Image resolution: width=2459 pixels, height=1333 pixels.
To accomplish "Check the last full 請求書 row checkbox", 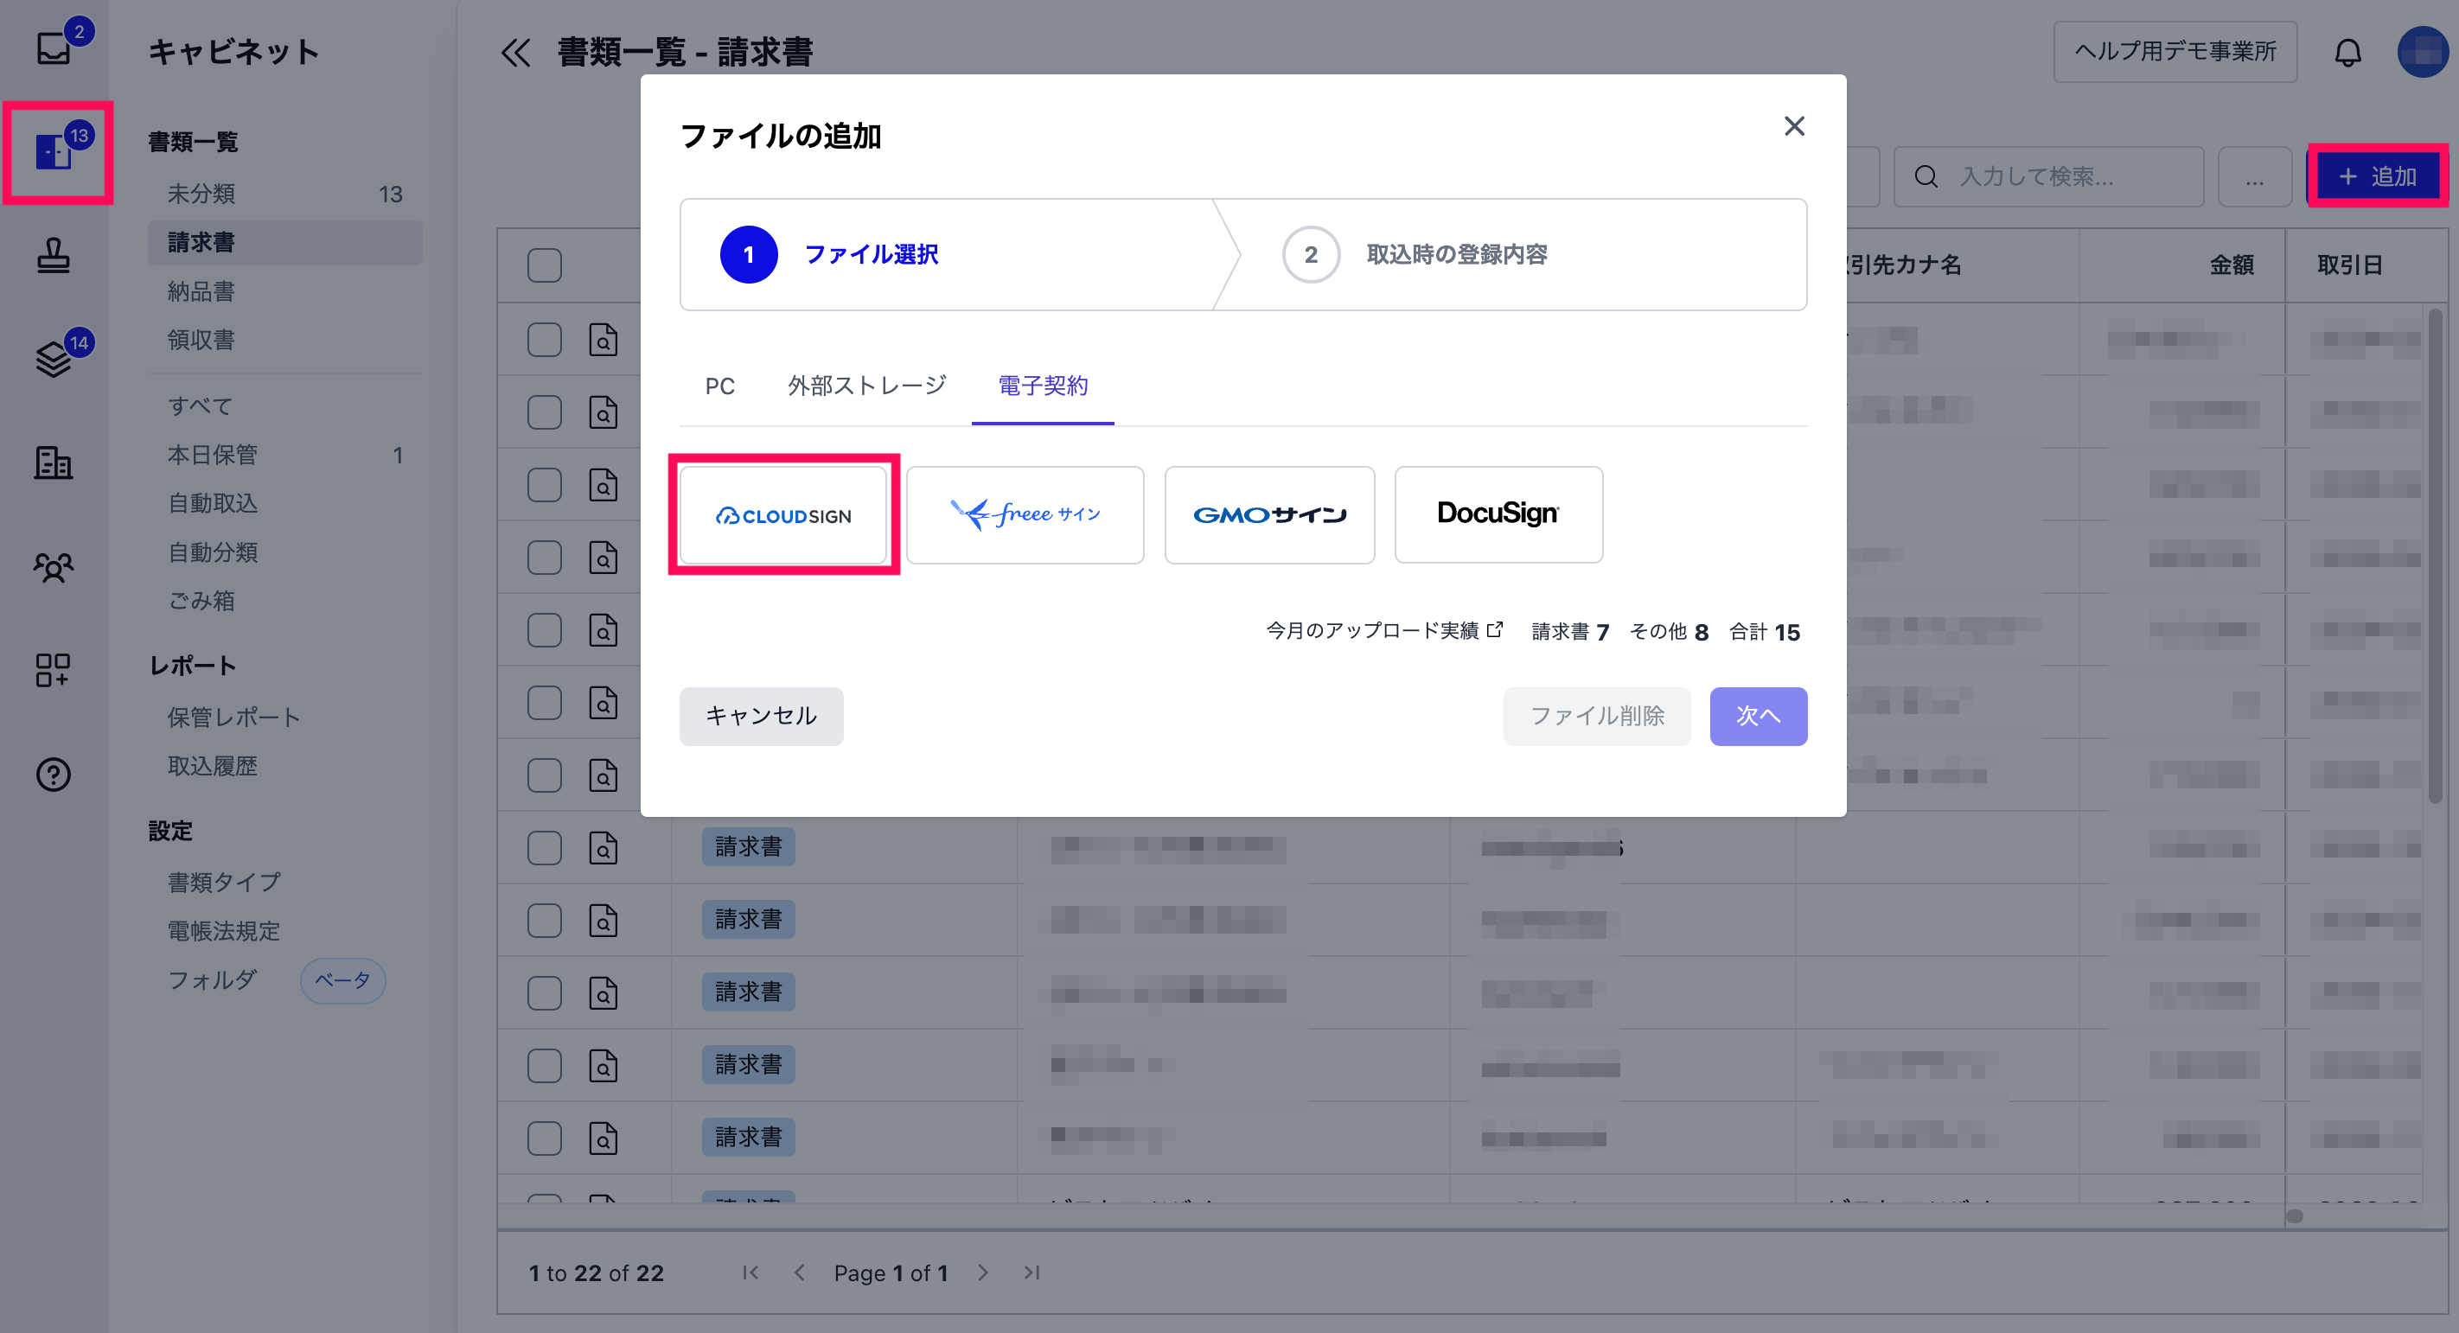I will [544, 1138].
